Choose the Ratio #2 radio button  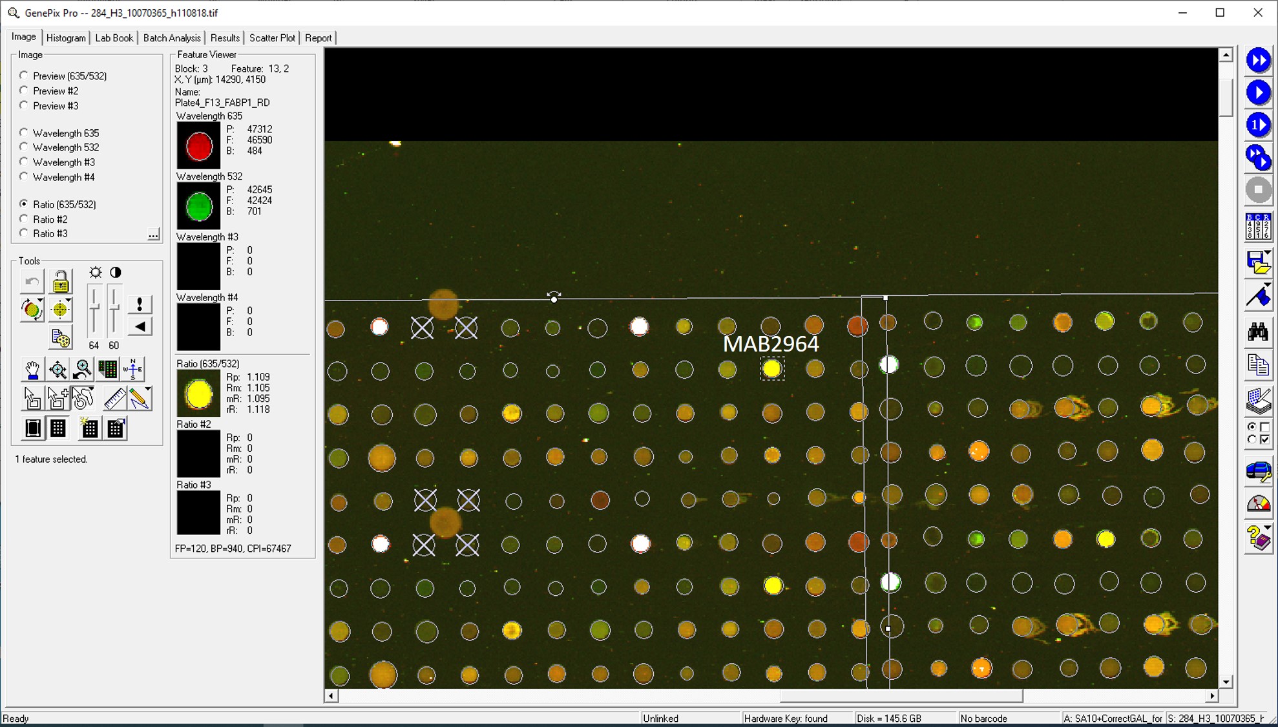[24, 219]
